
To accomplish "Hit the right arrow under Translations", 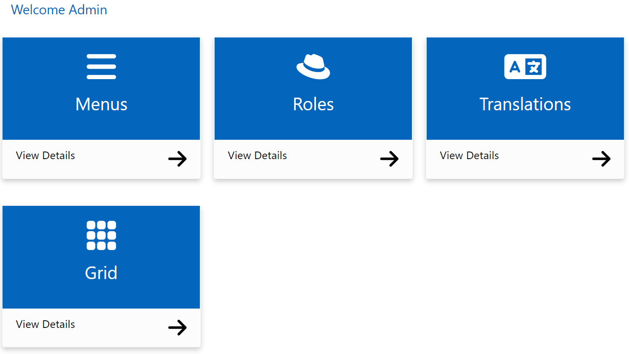I will point(601,159).
